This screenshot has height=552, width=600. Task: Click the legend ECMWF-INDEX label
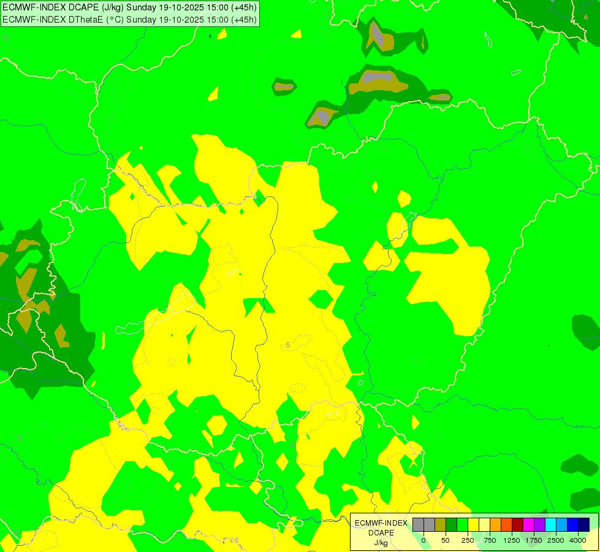(x=381, y=523)
